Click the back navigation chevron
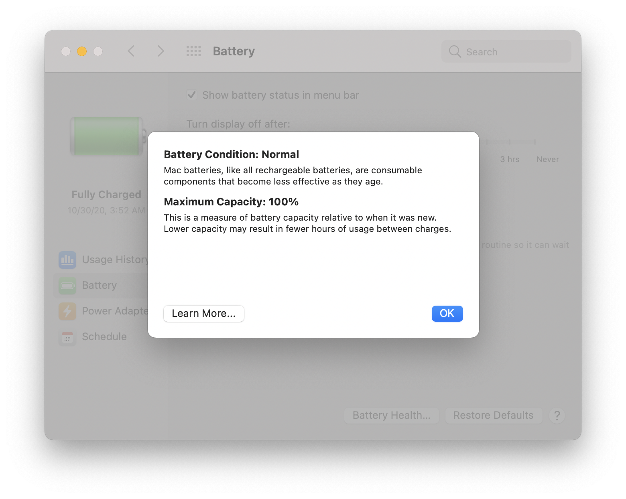 point(130,51)
